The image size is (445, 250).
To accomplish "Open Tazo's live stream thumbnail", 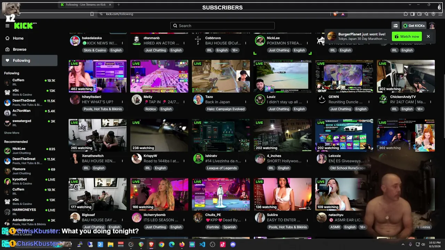I will 221,76.
